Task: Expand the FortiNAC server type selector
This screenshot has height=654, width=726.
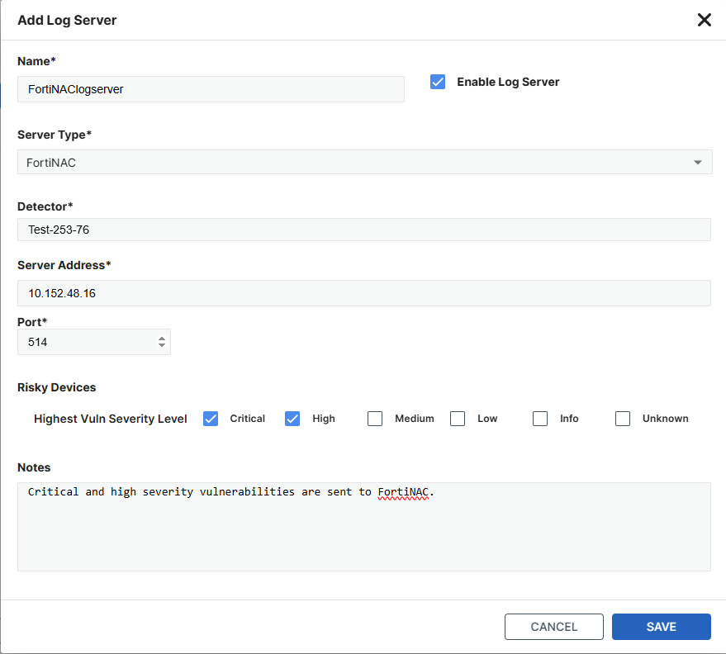Action: click(x=698, y=162)
